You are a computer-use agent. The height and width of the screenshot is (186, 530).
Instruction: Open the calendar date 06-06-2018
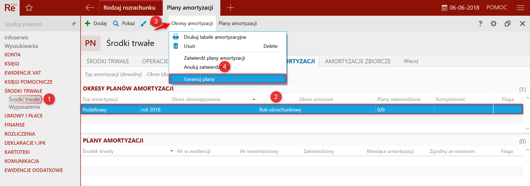(460, 8)
